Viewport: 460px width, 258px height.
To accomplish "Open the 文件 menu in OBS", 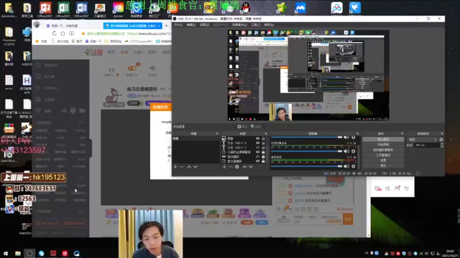I will click(178, 25).
